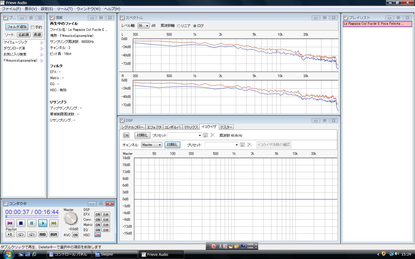Expand the ダウンロード済 folder arrow
This screenshot has height=259, width=415.
[42, 49]
